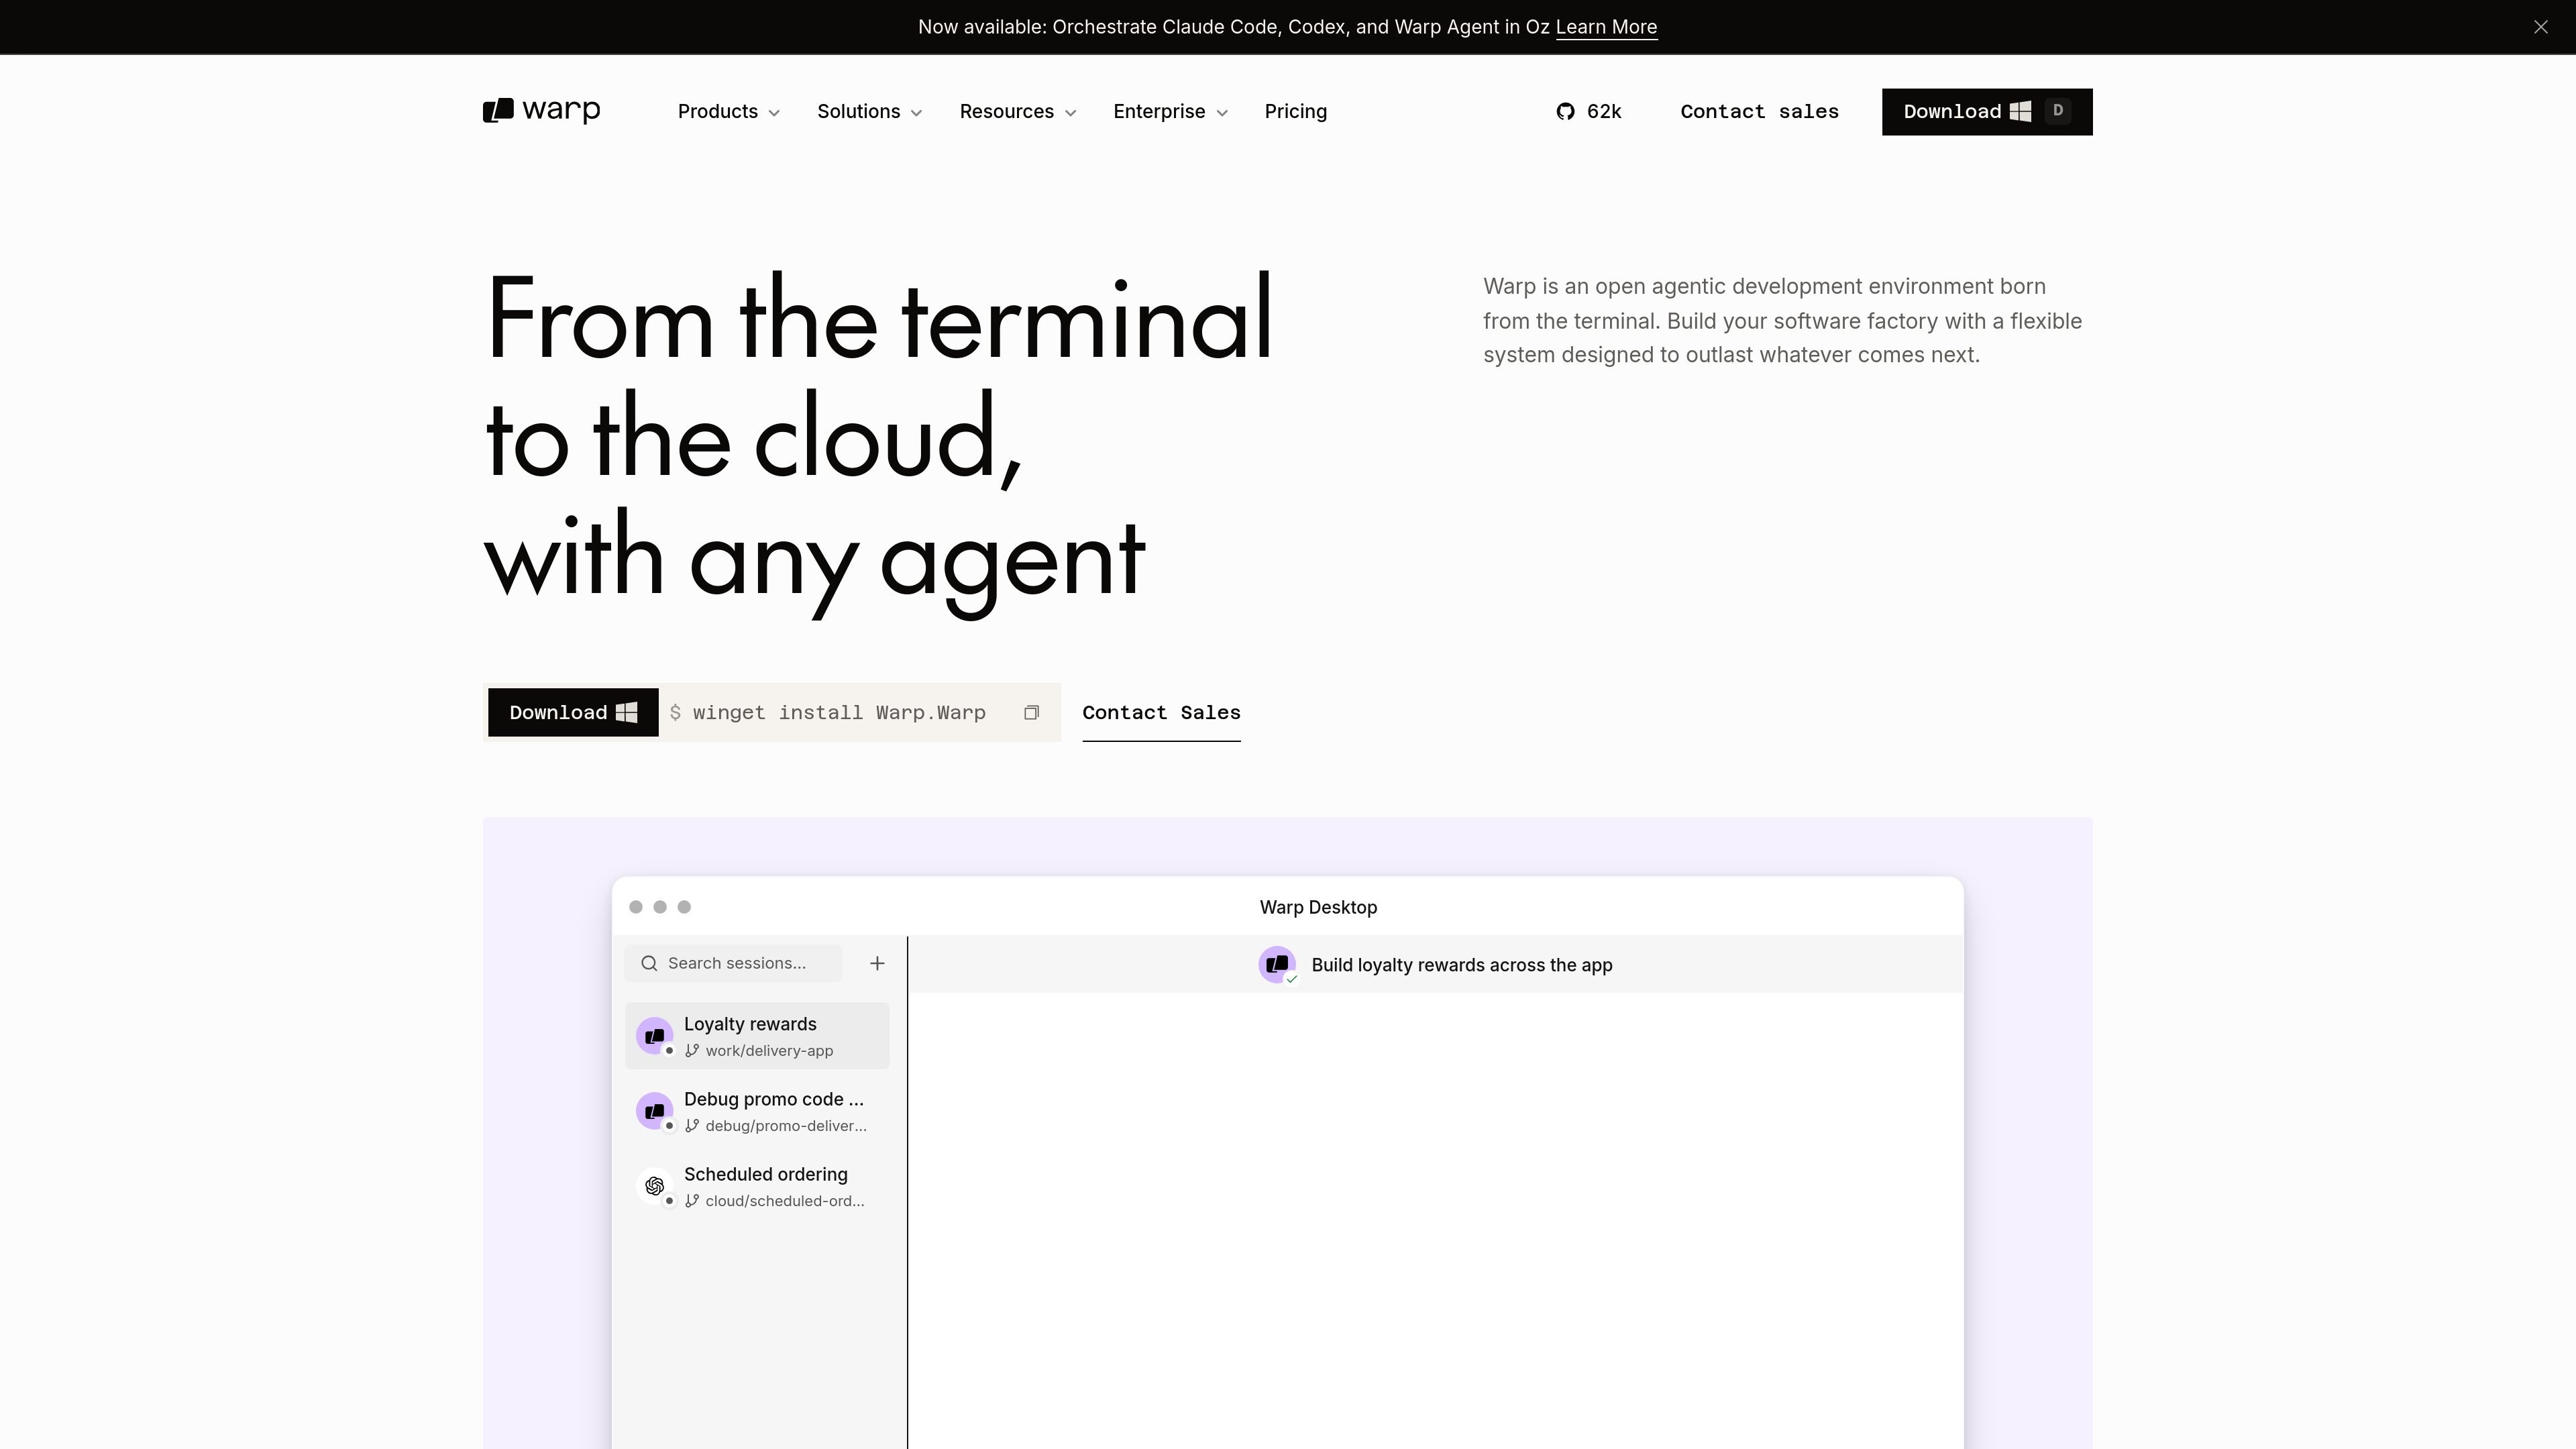2576x1449 pixels.
Task: Follow the Learn More banner link
Action: coord(1606,27)
